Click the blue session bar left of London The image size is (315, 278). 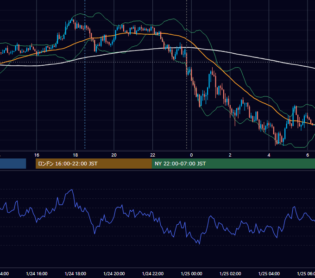(x=13, y=164)
